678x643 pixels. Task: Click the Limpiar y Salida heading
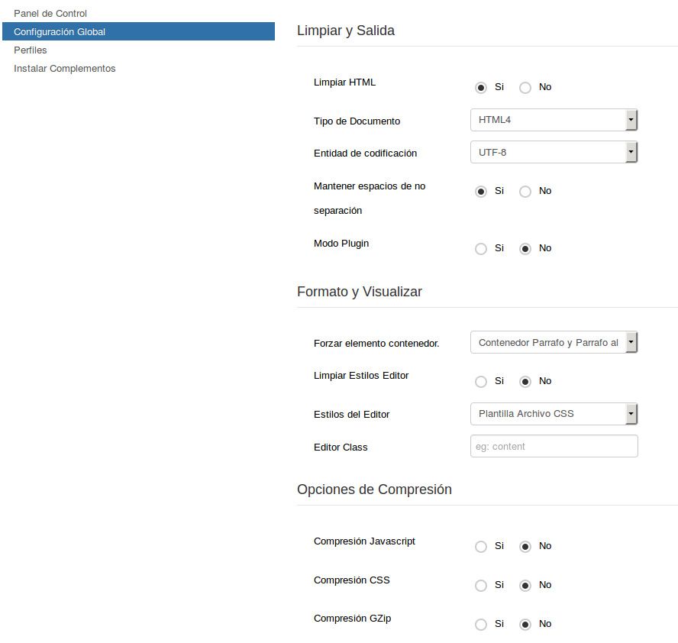tap(345, 31)
